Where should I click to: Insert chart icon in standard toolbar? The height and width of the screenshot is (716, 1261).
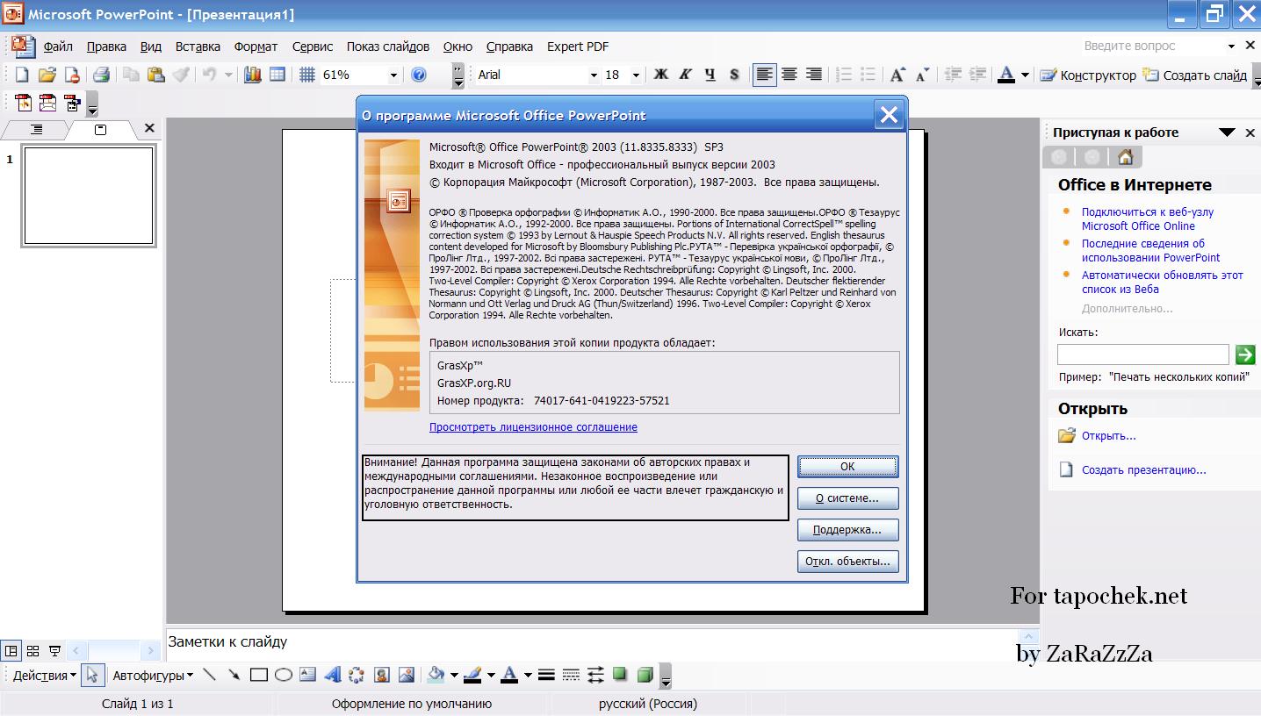click(x=253, y=75)
